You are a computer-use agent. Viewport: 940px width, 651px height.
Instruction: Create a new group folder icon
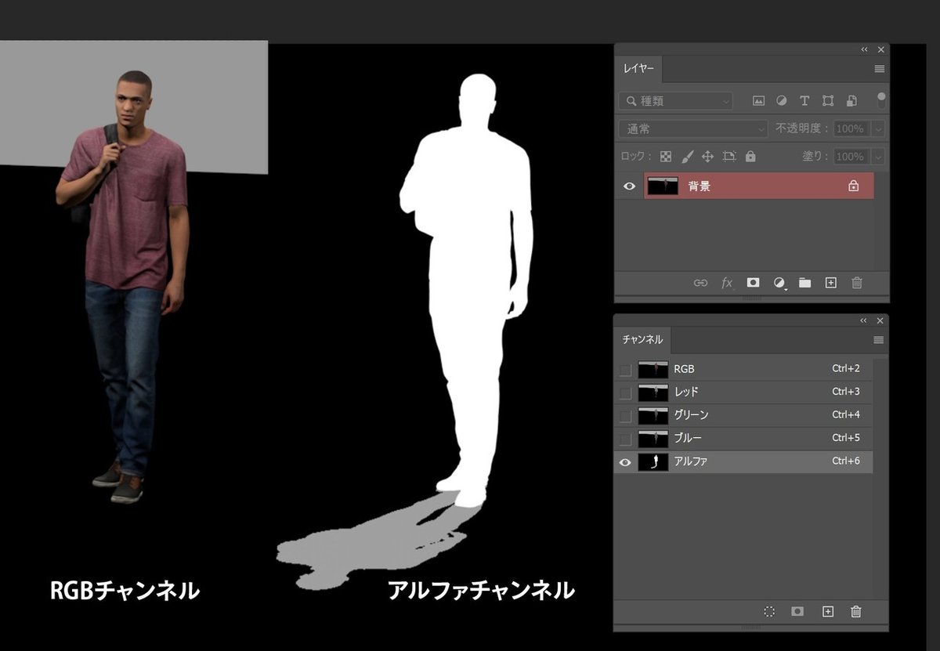[804, 283]
